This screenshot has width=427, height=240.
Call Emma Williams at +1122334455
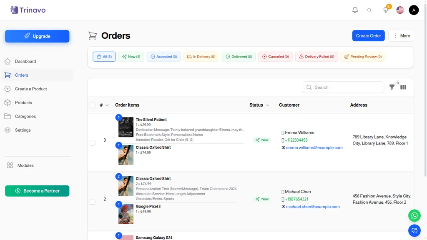(296, 140)
